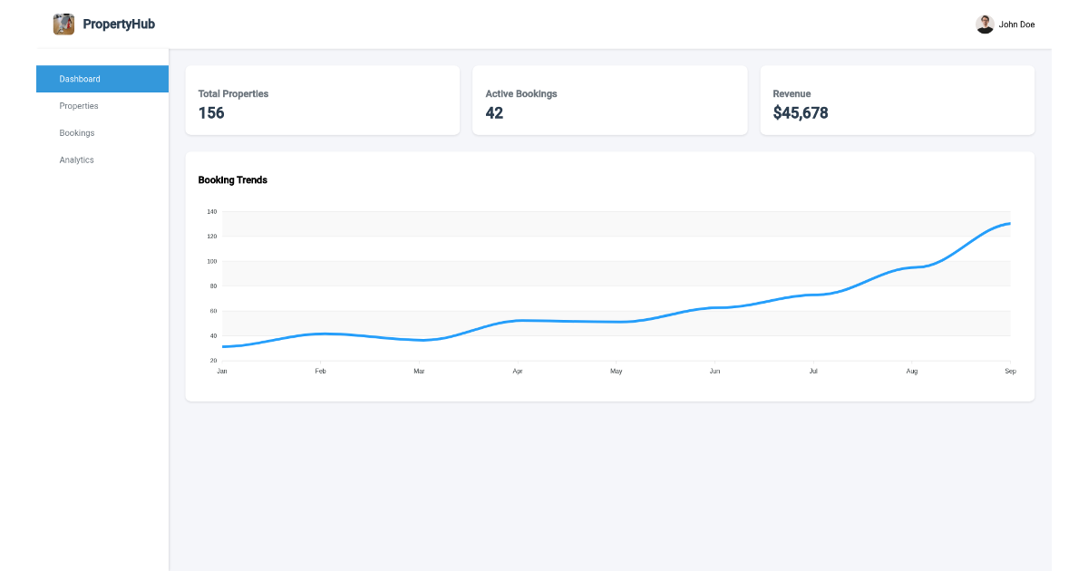
Task: Select the Aug data point on the line
Action: [x=911, y=267]
